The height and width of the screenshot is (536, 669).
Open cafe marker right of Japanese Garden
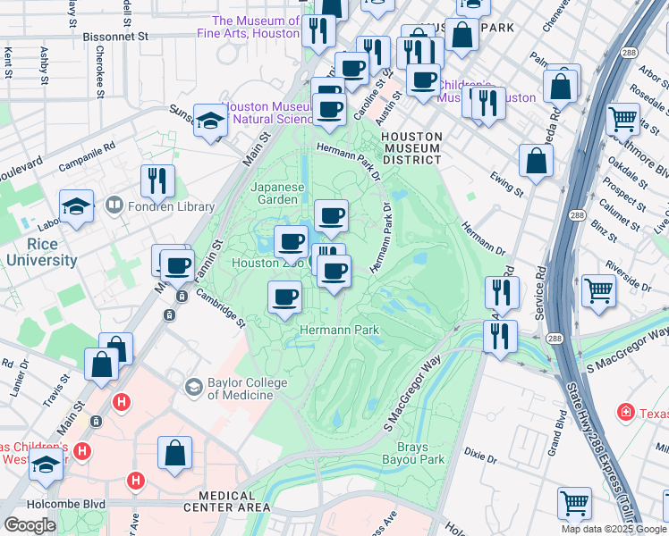pos(332,217)
